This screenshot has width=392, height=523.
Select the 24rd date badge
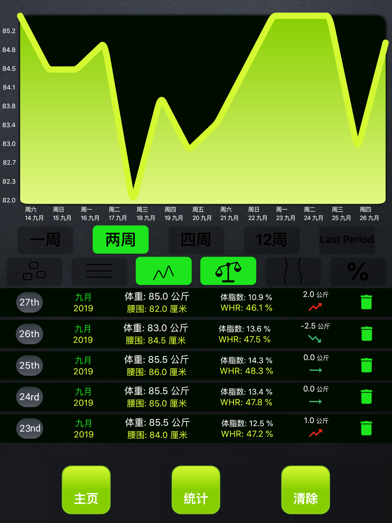pos(29,397)
